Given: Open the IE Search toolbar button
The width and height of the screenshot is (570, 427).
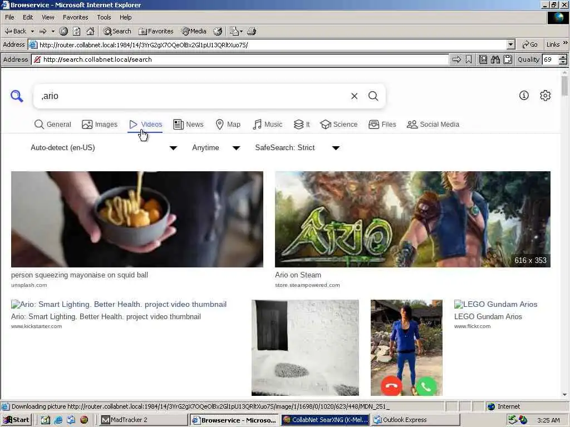Looking at the screenshot, I should coord(117,31).
